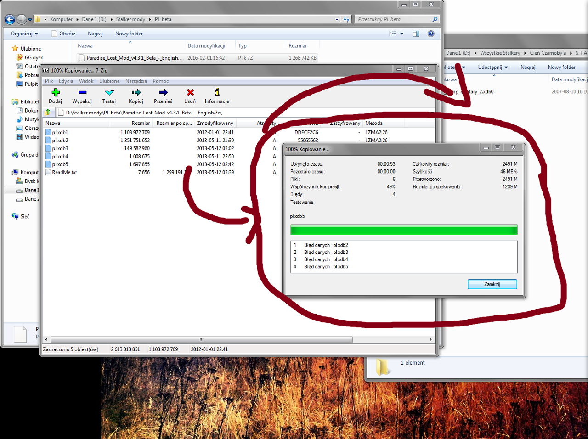Open the view options dropdown arrow in Explorer

tap(401, 34)
